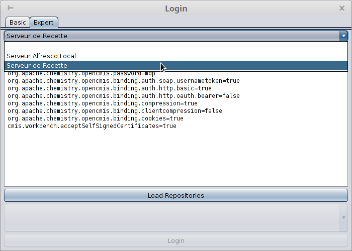Viewport: 352px width, 251px height.
Task: Open the repository selection dropdown arrow
Action: coord(343,218)
